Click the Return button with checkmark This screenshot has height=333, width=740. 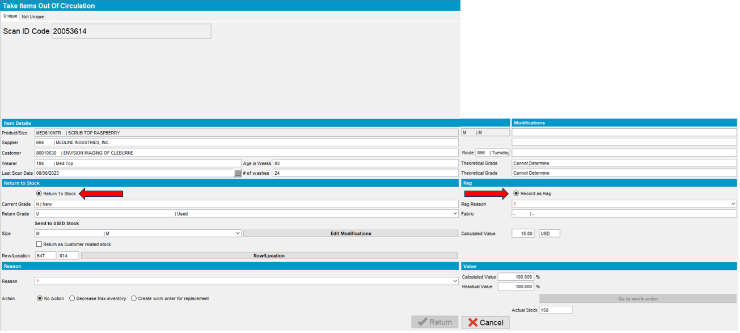[435, 322]
